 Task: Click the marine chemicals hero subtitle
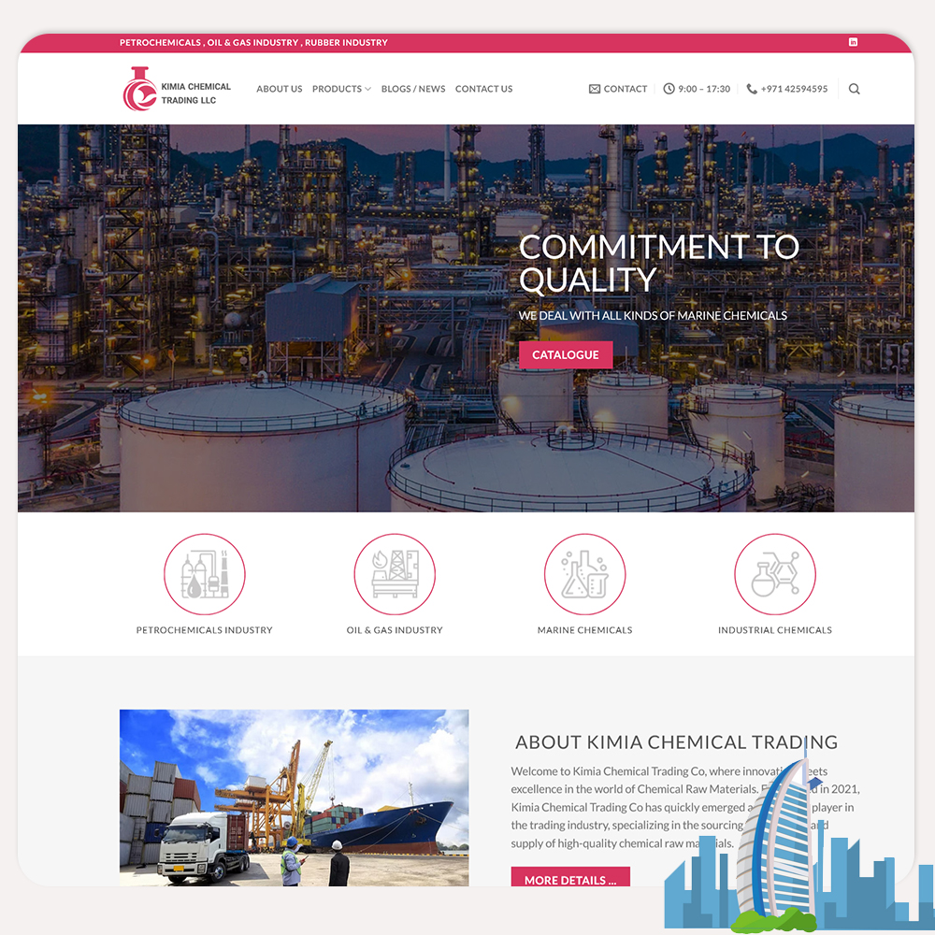[x=653, y=315]
